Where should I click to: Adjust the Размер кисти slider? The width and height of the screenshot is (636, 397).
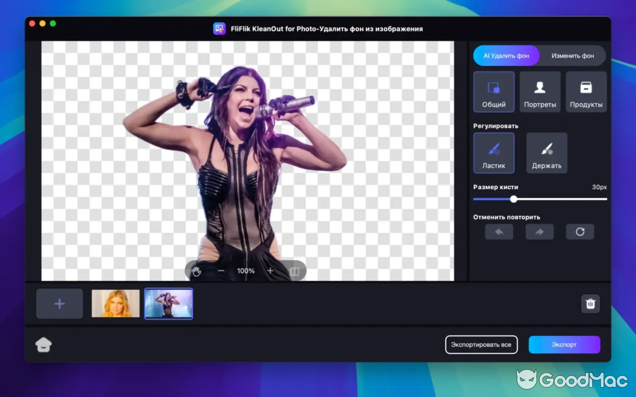(x=514, y=199)
